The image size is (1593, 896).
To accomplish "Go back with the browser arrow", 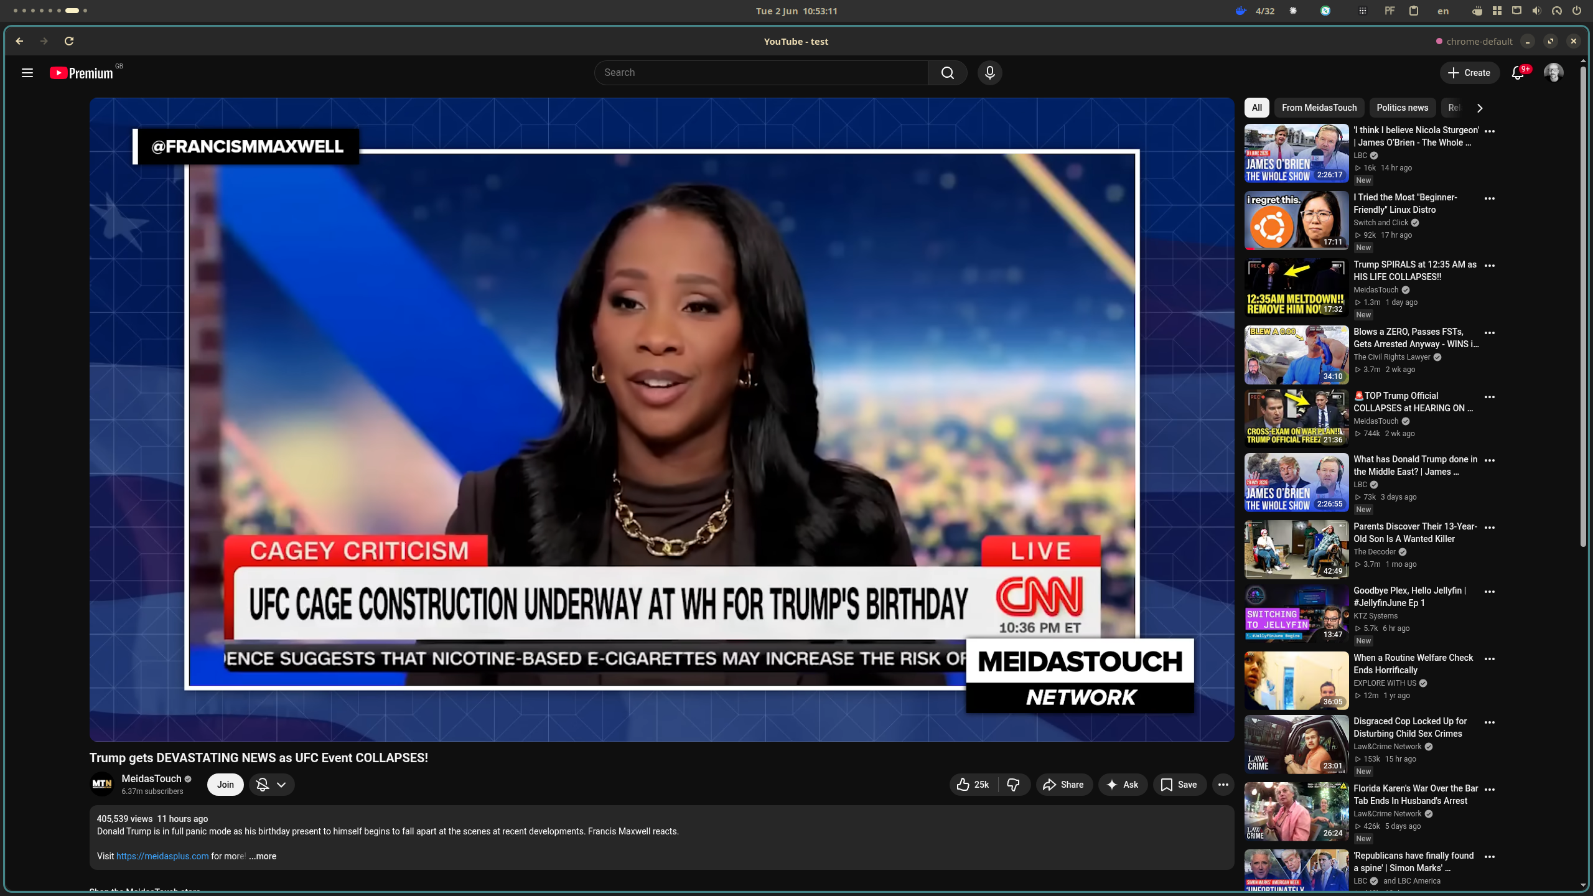I will (x=19, y=41).
